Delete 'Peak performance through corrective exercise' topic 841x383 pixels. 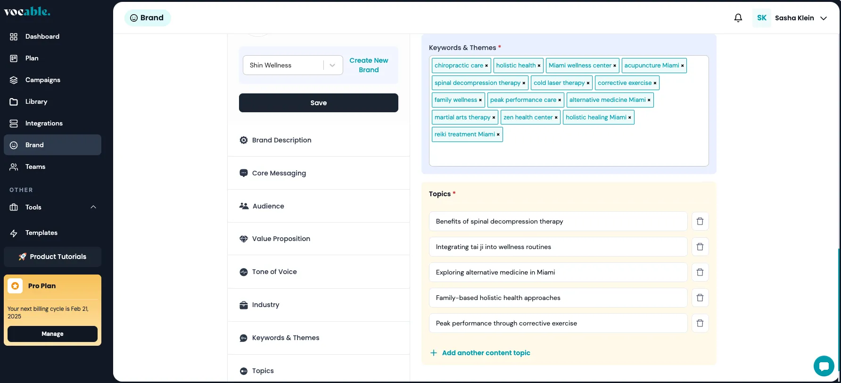[700, 323]
